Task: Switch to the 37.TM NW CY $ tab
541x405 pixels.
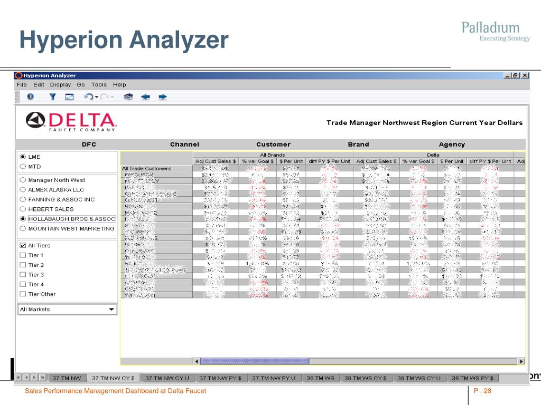Action: point(113,378)
